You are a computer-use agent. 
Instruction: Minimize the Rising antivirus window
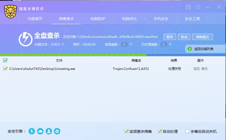(x=208, y=7)
